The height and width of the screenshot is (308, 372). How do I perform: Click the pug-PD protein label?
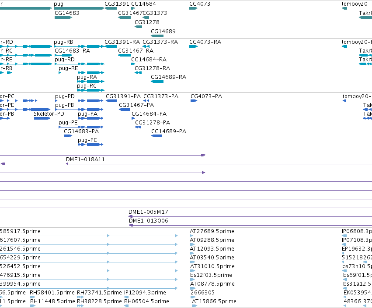tap(65, 96)
